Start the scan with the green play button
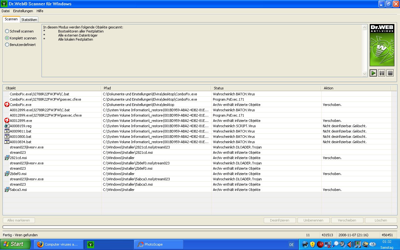Image resolution: width=400 pixels, height=250 pixels. click(x=373, y=73)
